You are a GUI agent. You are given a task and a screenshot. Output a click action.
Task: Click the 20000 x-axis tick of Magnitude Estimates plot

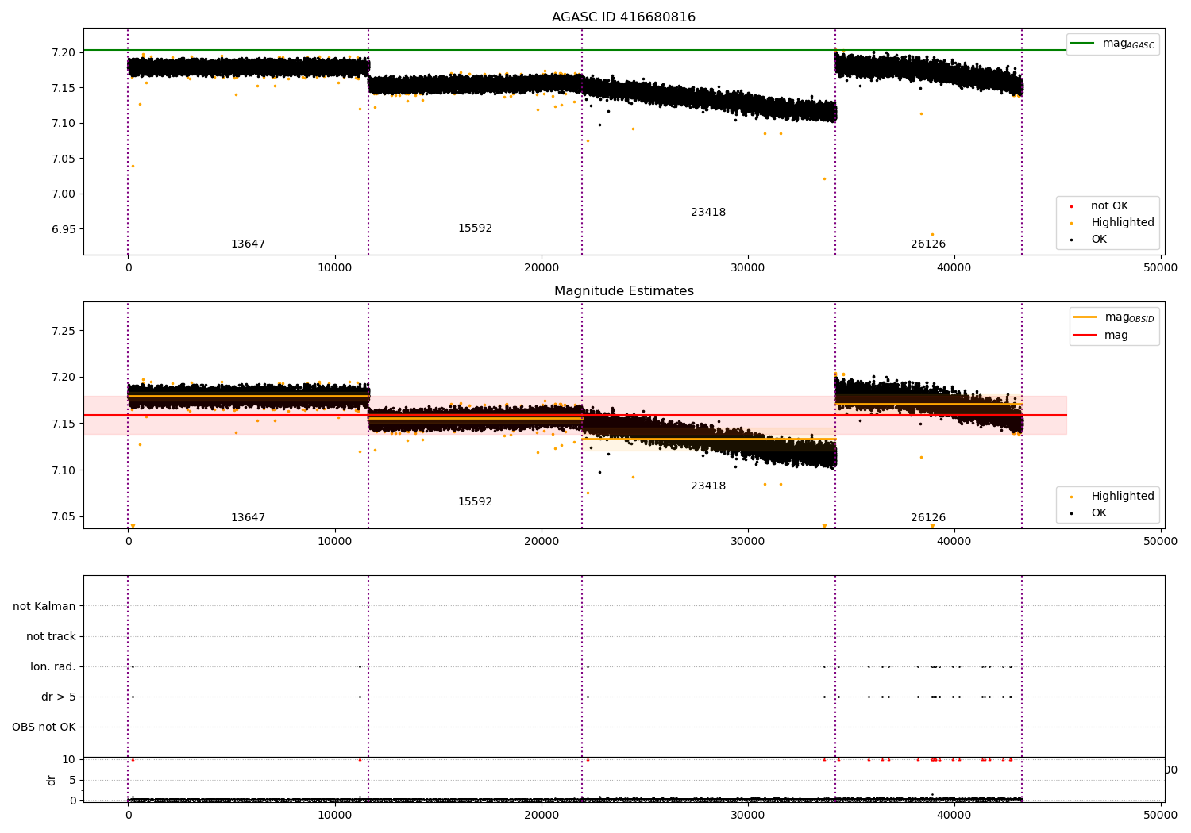[x=541, y=542]
